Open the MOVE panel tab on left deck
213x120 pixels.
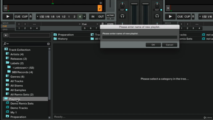[5, 23]
